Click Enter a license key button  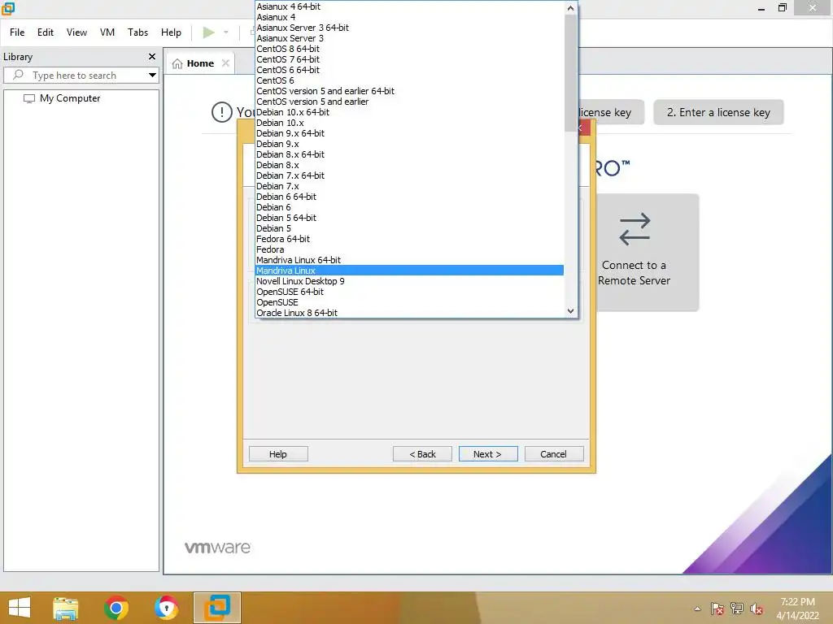[x=718, y=112]
